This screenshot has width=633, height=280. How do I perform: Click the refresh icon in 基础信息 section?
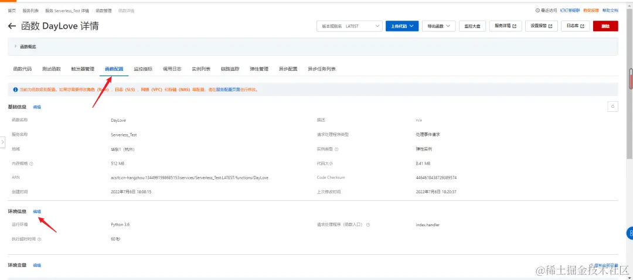(x=613, y=107)
